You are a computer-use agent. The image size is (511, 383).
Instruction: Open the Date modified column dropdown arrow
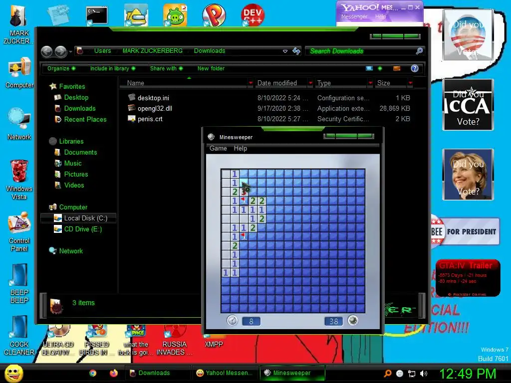(310, 83)
